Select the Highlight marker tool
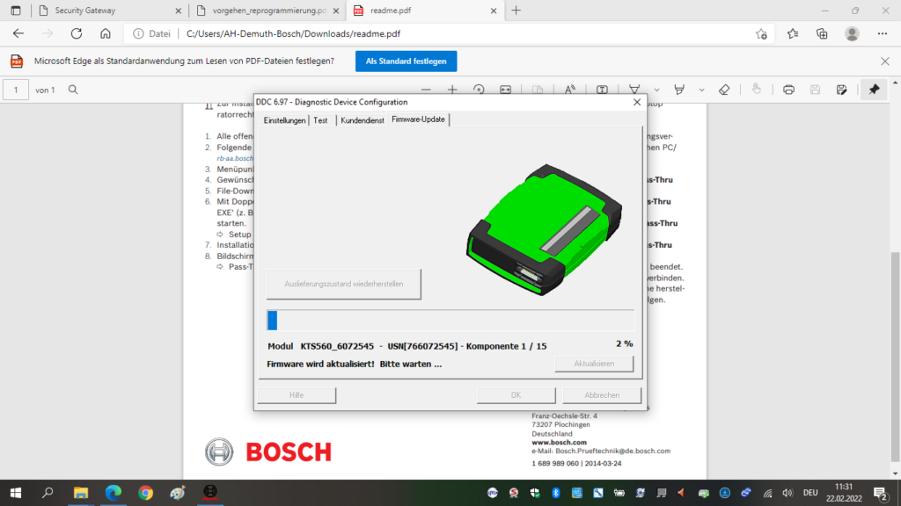 click(679, 90)
